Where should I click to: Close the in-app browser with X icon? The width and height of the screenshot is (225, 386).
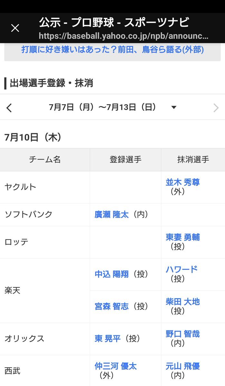click(15, 28)
